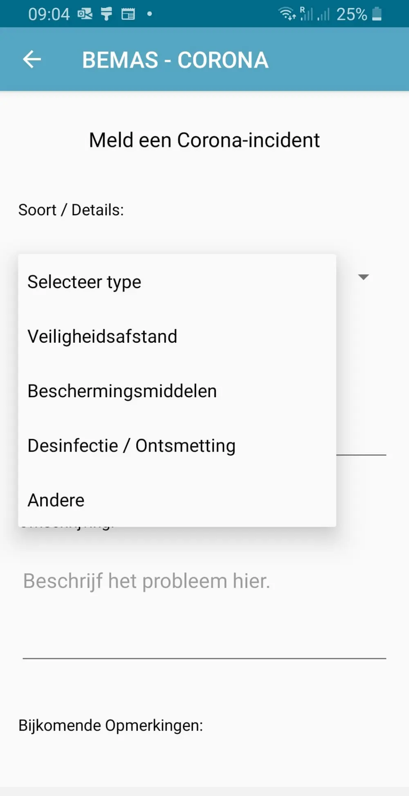The height and width of the screenshot is (796, 409).
Task: Tap the clock showing 09:04
Action: click(x=49, y=14)
